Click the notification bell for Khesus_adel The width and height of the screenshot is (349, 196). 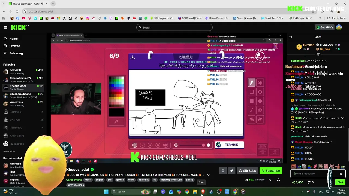click(x=223, y=171)
